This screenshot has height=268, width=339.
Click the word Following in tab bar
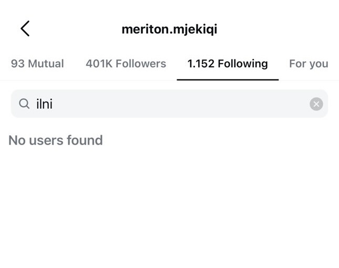tap(242, 64)
